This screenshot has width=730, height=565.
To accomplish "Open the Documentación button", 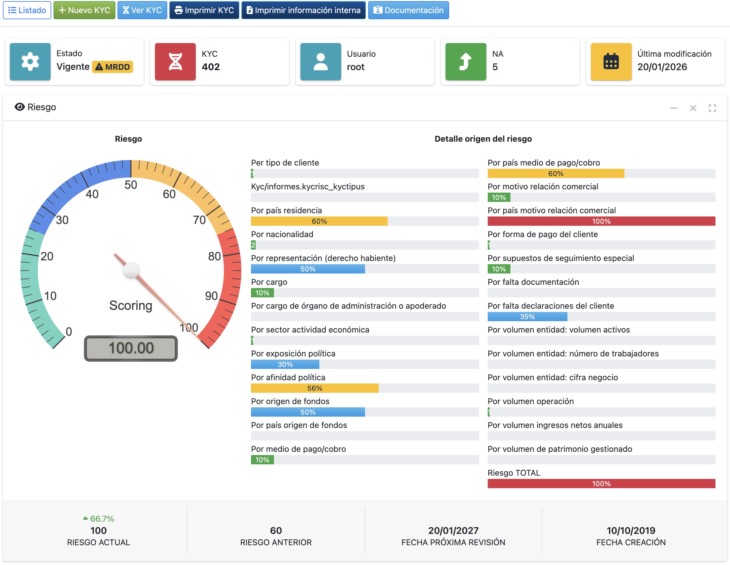I will [x=408, y=10].
